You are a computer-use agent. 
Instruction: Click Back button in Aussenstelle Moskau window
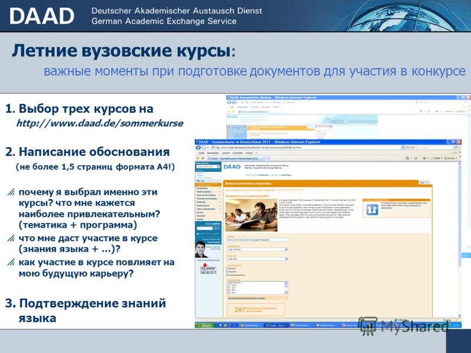[229, 102]
